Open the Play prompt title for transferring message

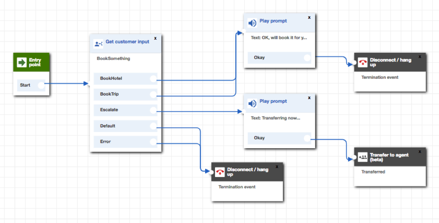273,101
